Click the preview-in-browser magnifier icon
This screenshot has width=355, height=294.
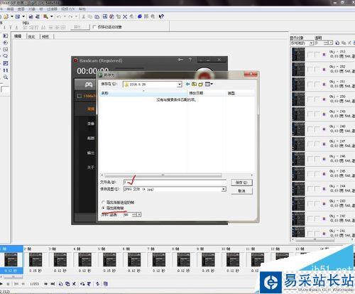(x=45, y=16)
